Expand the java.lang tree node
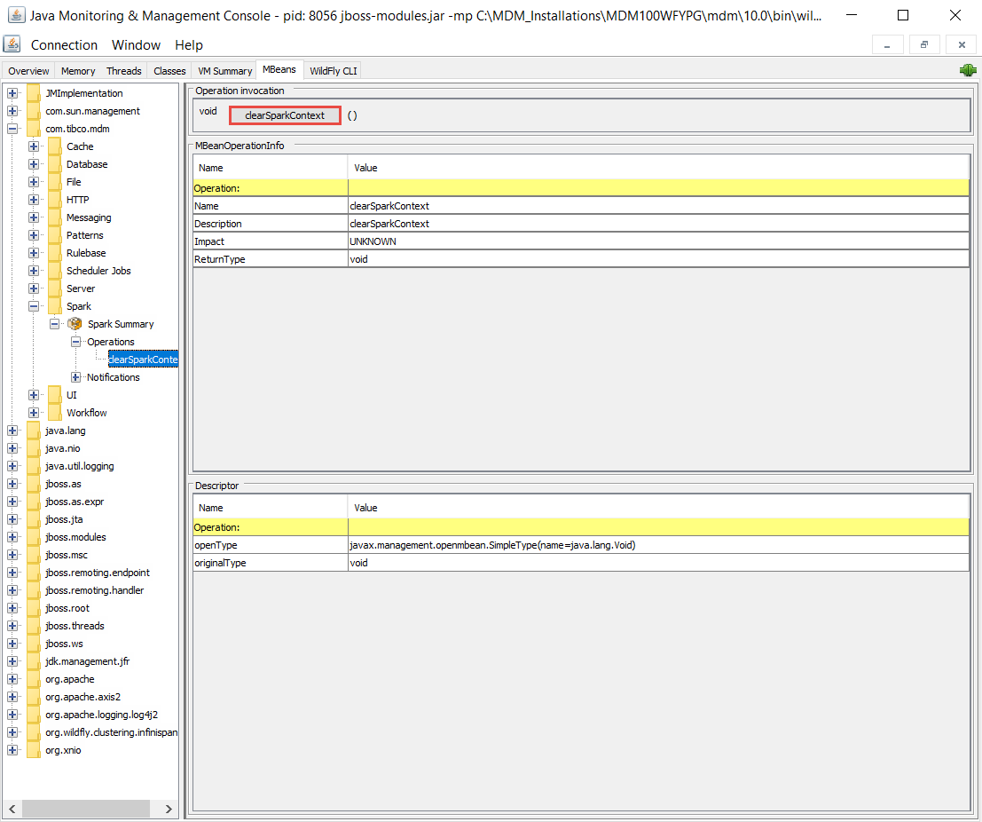Screen dimensions: 982x822 (12, 431)
